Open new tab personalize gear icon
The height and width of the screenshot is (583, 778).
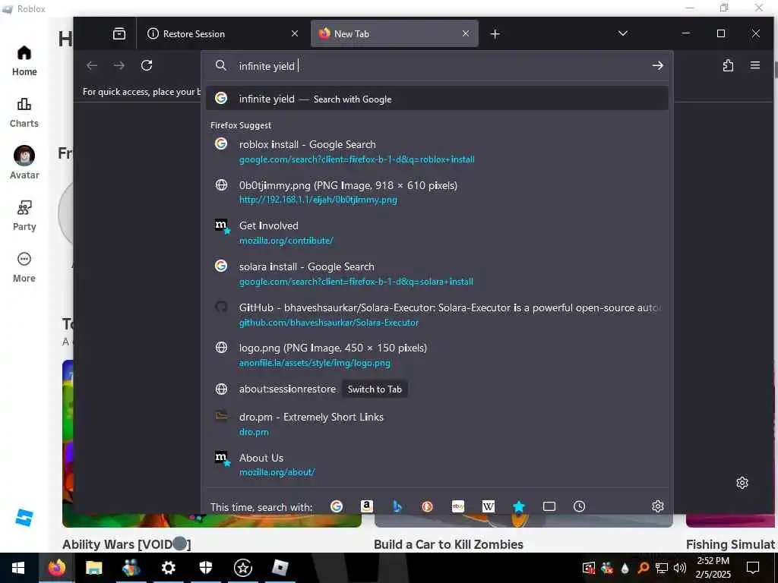click(742, 483)
